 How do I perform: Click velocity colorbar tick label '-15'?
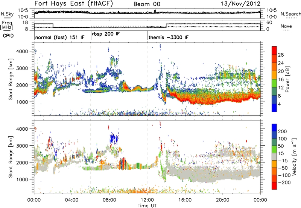(x=283, y=160)
